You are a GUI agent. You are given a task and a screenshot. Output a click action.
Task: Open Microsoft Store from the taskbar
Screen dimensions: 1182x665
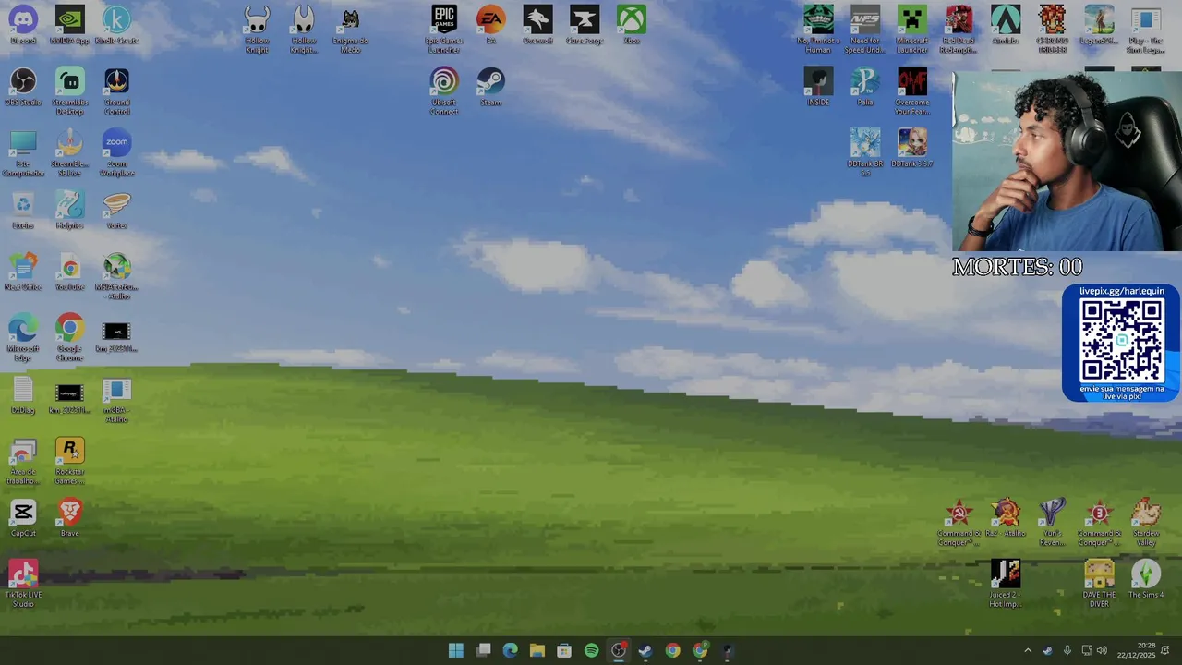click(564, 650)
